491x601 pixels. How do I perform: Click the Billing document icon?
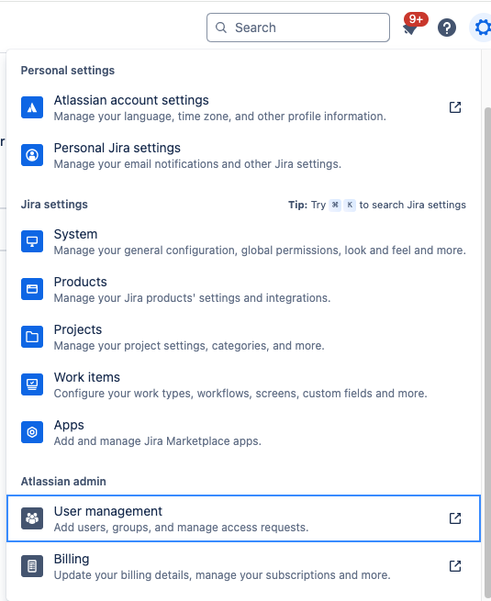32,566
